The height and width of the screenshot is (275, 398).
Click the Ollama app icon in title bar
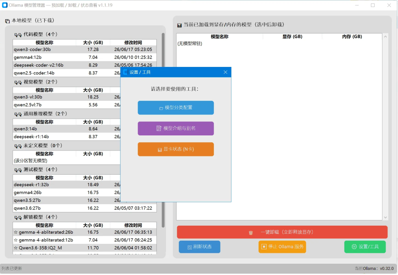(5, 5)
